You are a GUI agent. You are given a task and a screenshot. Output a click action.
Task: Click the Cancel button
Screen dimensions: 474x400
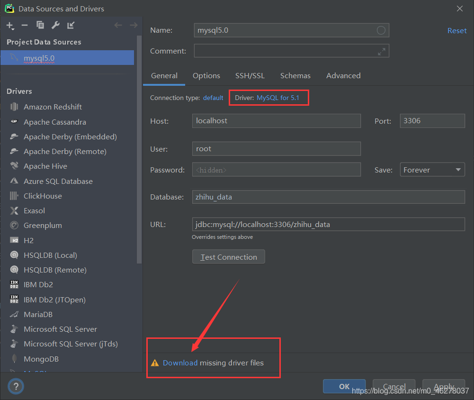coord(394,386)
